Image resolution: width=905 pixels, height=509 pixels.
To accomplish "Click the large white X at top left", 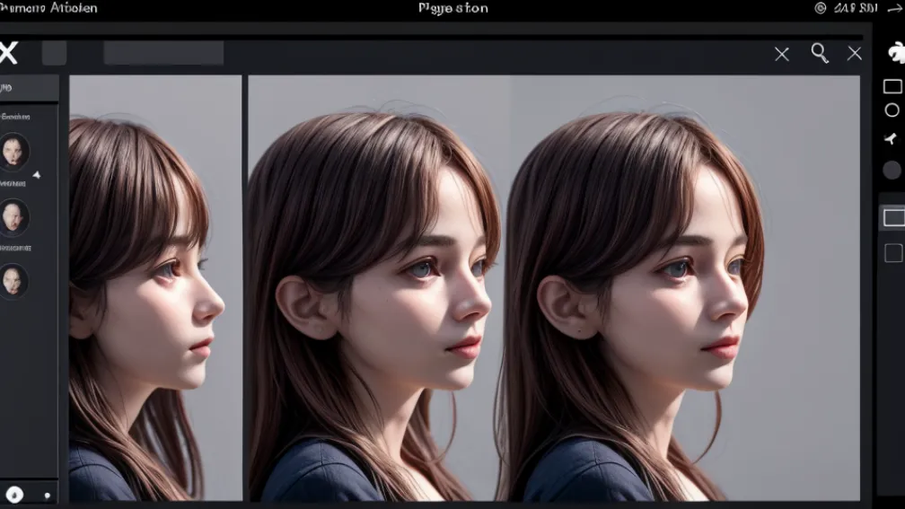I will (x=9, y=53).
